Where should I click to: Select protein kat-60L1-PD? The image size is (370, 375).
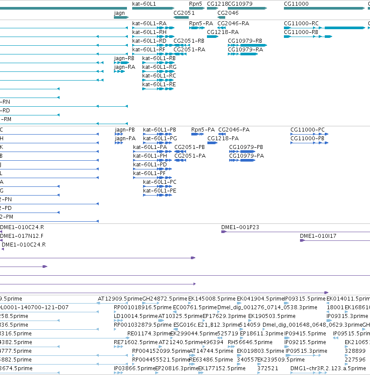[x=152, y=169]
